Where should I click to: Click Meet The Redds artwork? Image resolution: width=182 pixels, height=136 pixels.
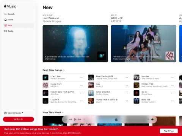[91, 77]
